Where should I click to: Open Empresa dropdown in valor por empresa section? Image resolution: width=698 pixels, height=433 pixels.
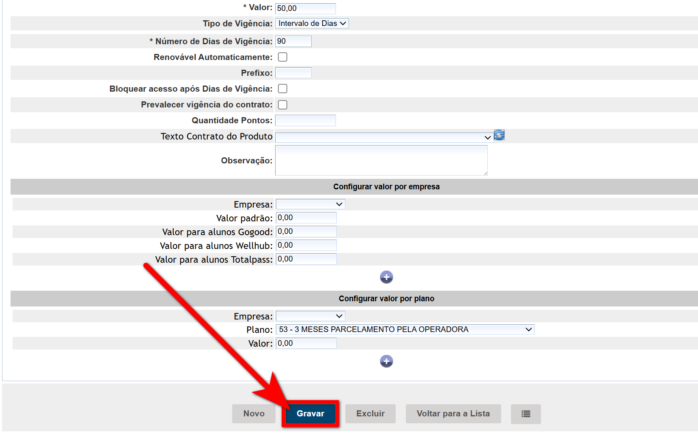tap(310, 204)
